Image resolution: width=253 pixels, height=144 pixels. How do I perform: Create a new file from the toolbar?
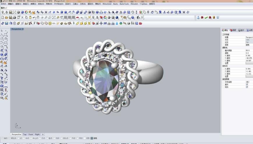(3, 17)
